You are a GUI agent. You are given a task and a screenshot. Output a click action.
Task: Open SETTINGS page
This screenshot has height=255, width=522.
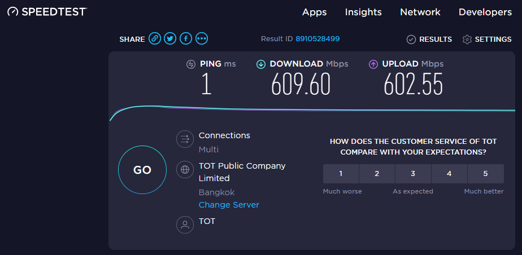tap(493, 39)
